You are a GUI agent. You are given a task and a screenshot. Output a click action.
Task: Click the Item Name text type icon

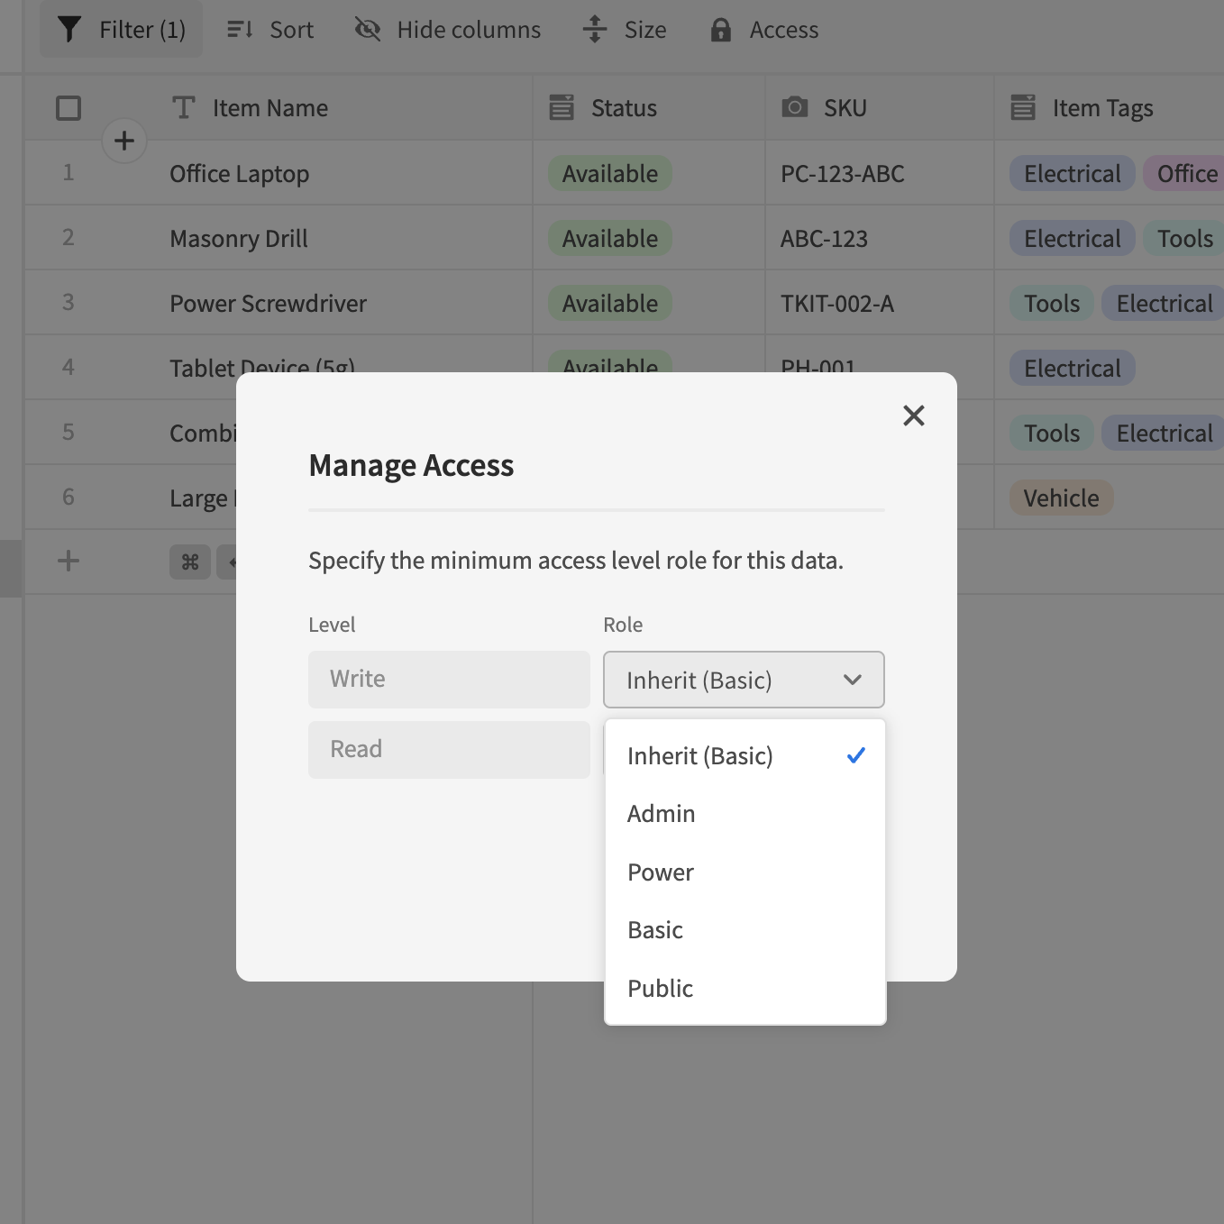click(184, 108)
